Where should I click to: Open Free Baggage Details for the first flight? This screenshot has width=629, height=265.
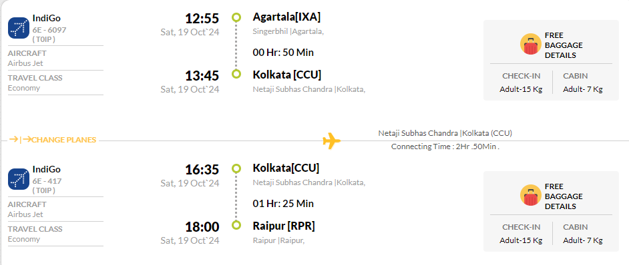(x=564, y=45)
